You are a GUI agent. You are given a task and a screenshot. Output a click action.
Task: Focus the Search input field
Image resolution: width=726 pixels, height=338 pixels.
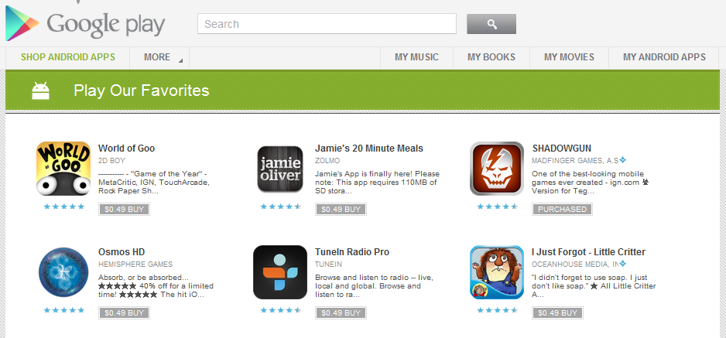[327, 23]
